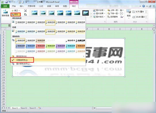Screen dimensions: 156x113
Task: Select column H header
Action: [109, 29]
